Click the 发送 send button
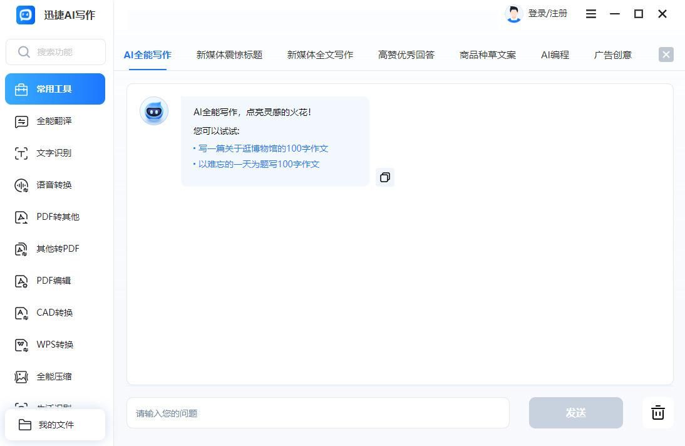685x446 pixels. [576, 413]
